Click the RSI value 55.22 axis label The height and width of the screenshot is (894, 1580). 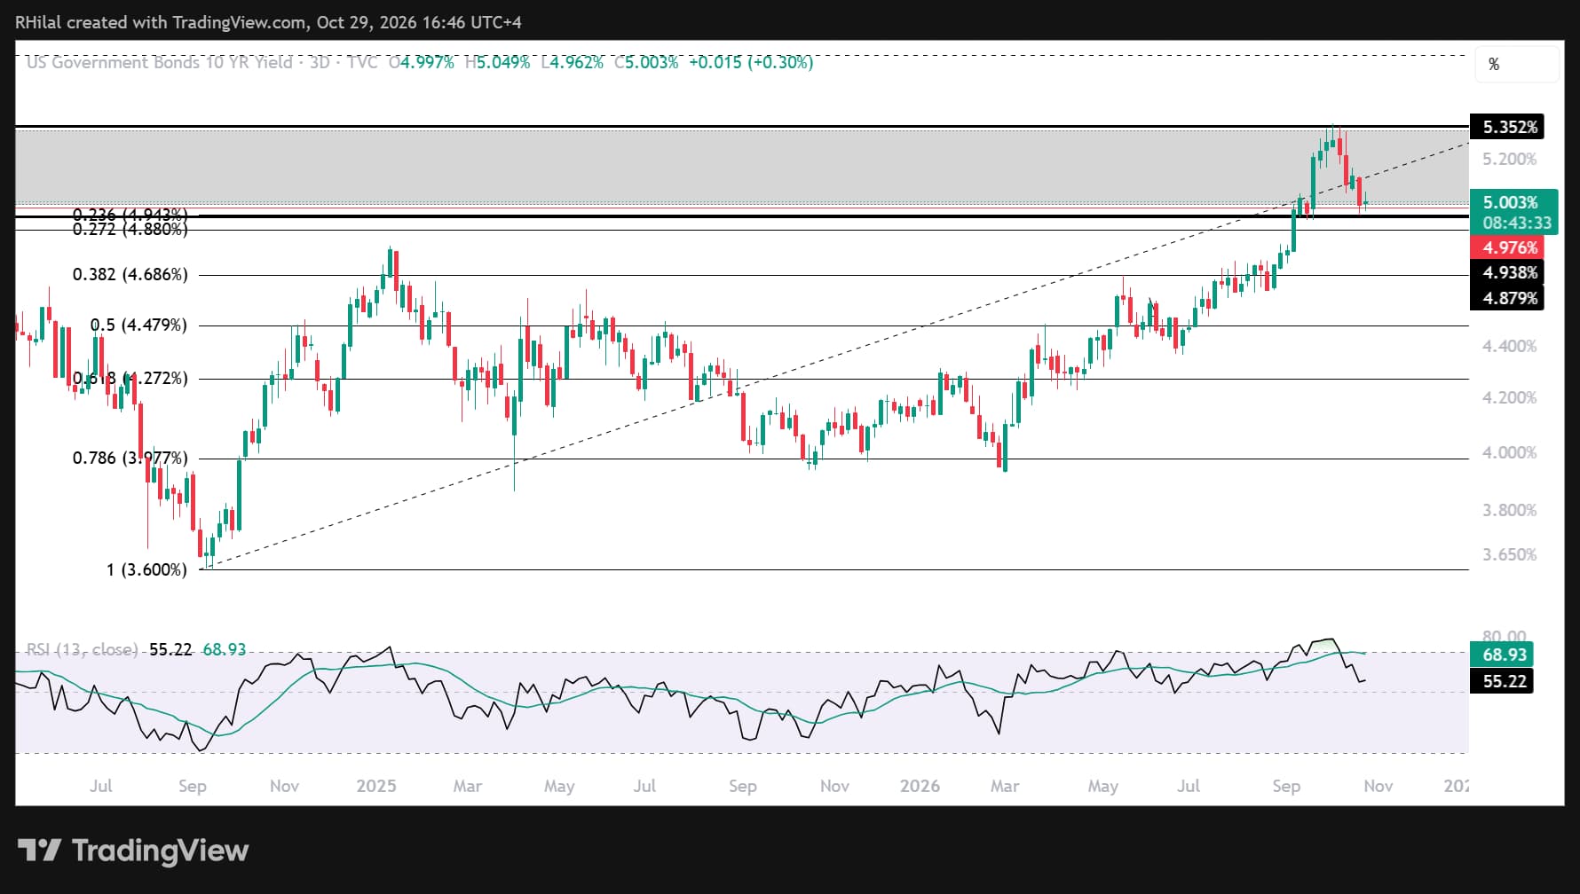(x=1502, y=680)
